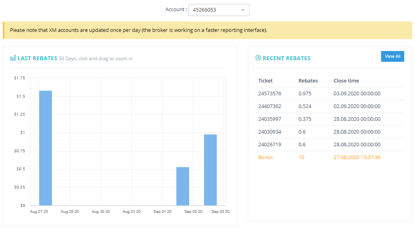The width and height of the screenshot is (415, 230).
Task: Select ticket 24030934 cell
Action: point(269,132)
